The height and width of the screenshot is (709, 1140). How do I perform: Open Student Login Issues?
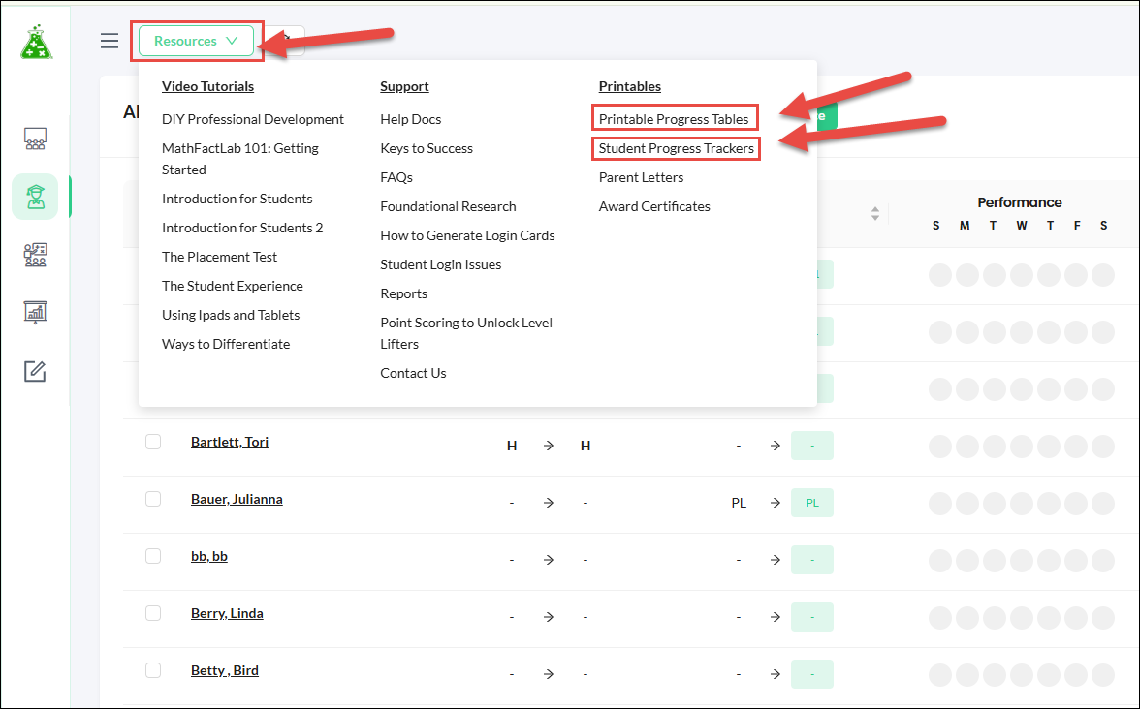point(440,264)
